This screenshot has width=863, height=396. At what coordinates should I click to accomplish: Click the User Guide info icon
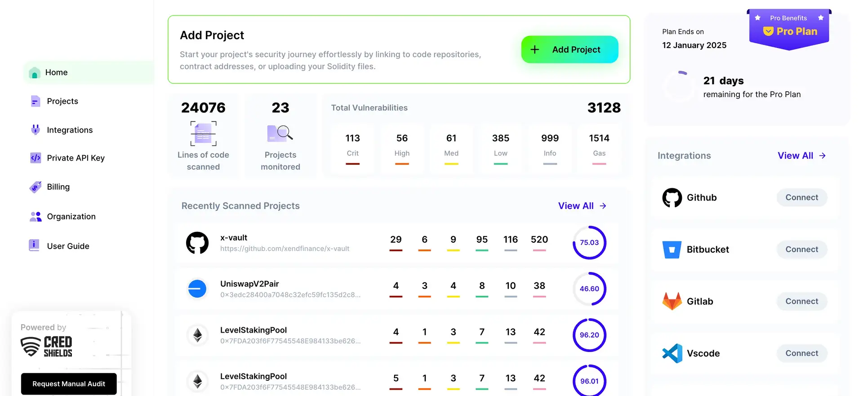(x=34, y=245)
